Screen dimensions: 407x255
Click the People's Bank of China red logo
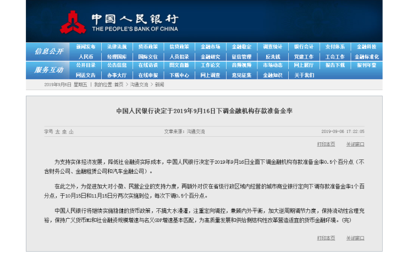[x=73, y=22]
